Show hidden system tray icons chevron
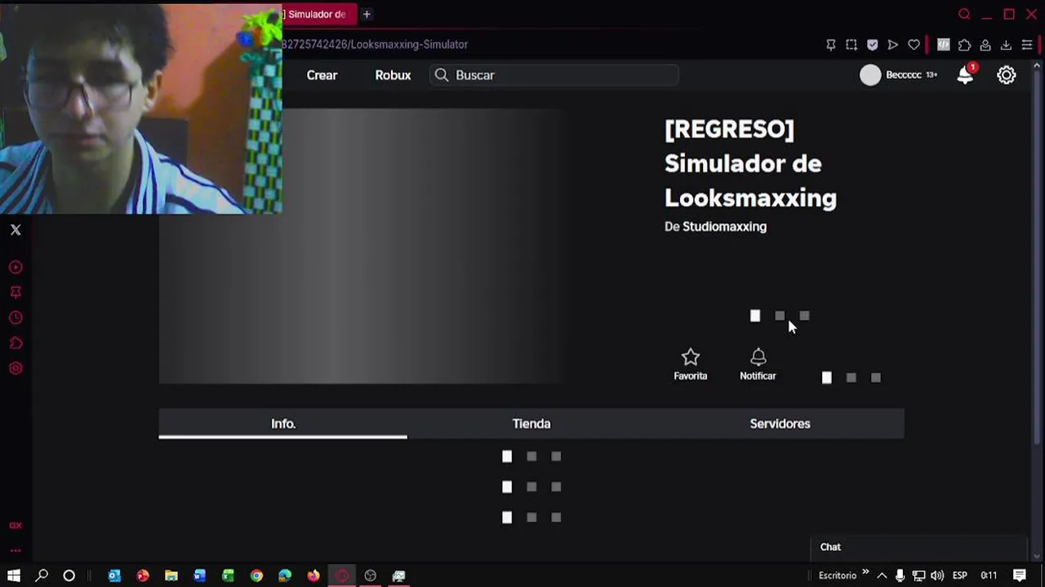Image resolution: width=1045 pixels, height=587 pixels. (882, 576)
